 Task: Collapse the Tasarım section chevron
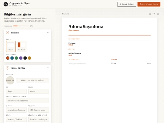[x=48, y=33]
